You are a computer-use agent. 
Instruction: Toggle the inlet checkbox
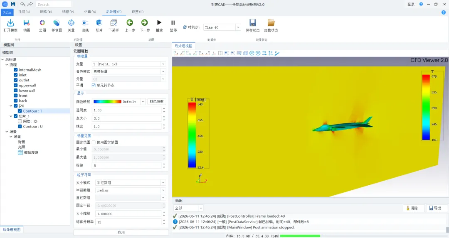click(16, 75)
